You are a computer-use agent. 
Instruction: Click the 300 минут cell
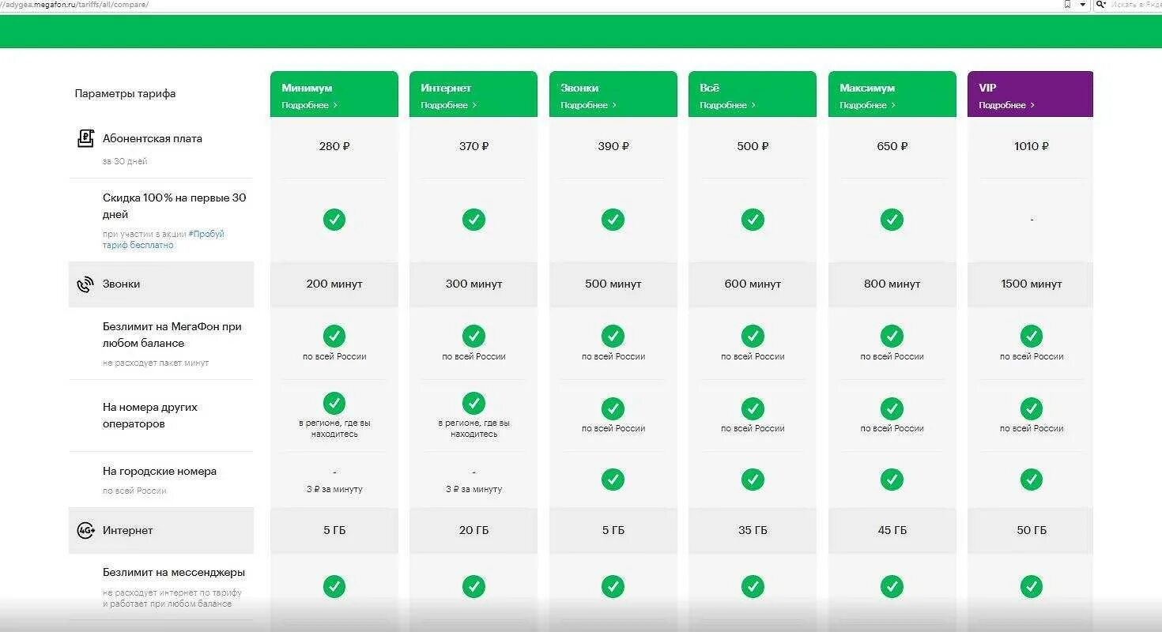(473, 284)
